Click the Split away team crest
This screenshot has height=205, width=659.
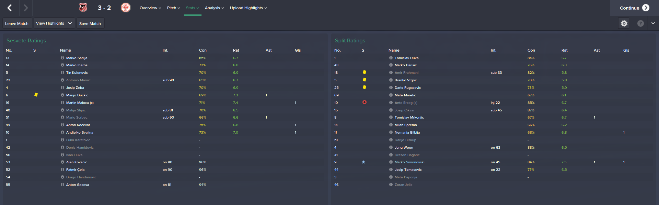pos(126,8)
